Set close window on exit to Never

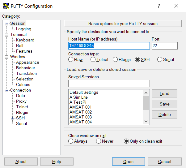99,141
